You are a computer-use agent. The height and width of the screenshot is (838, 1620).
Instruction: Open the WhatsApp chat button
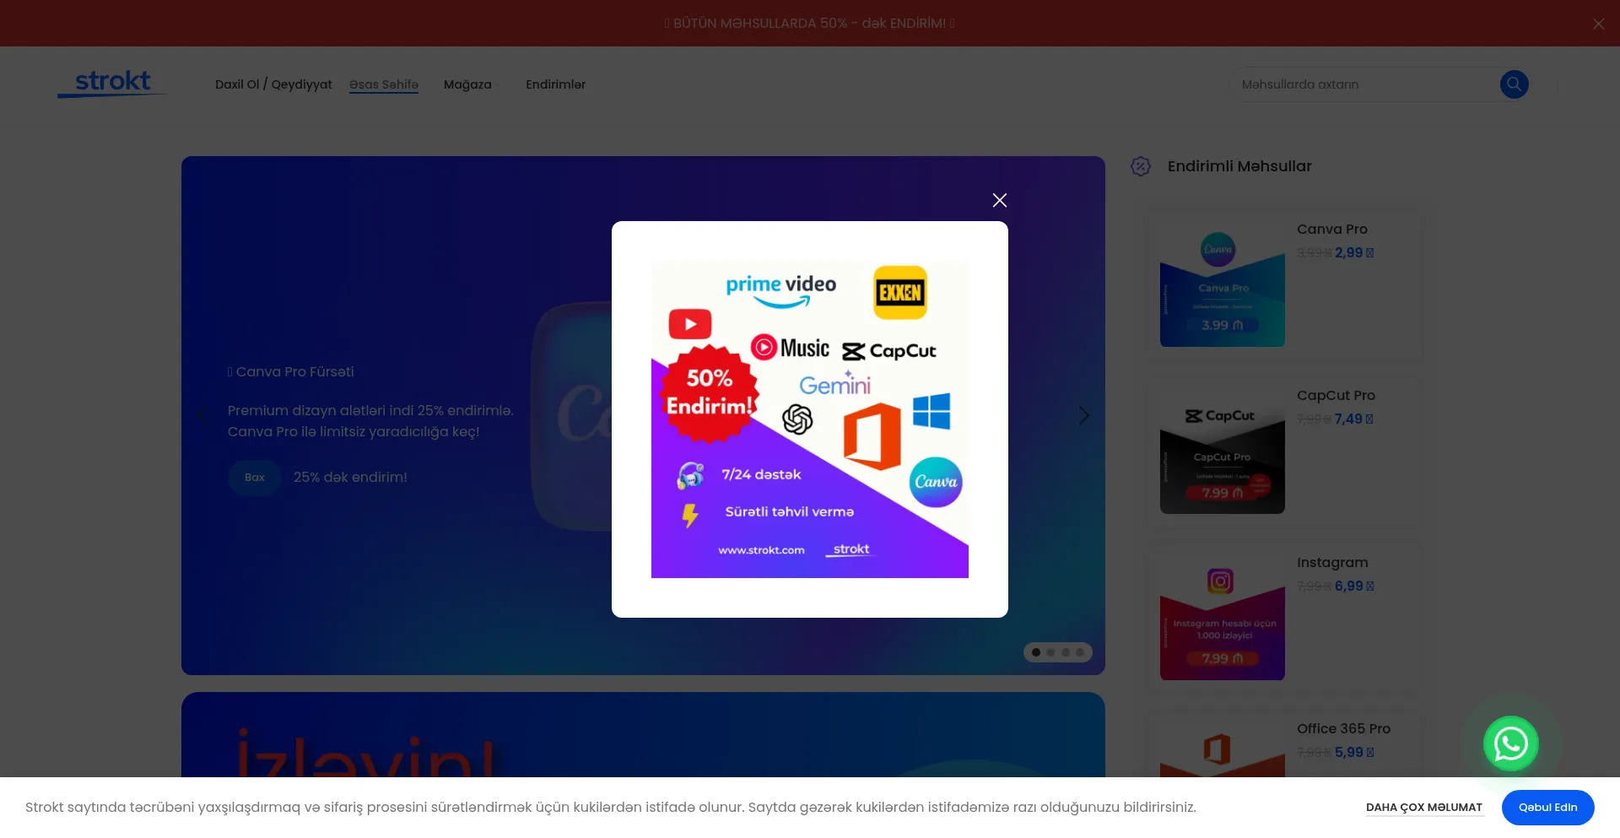coord(1510,743)
